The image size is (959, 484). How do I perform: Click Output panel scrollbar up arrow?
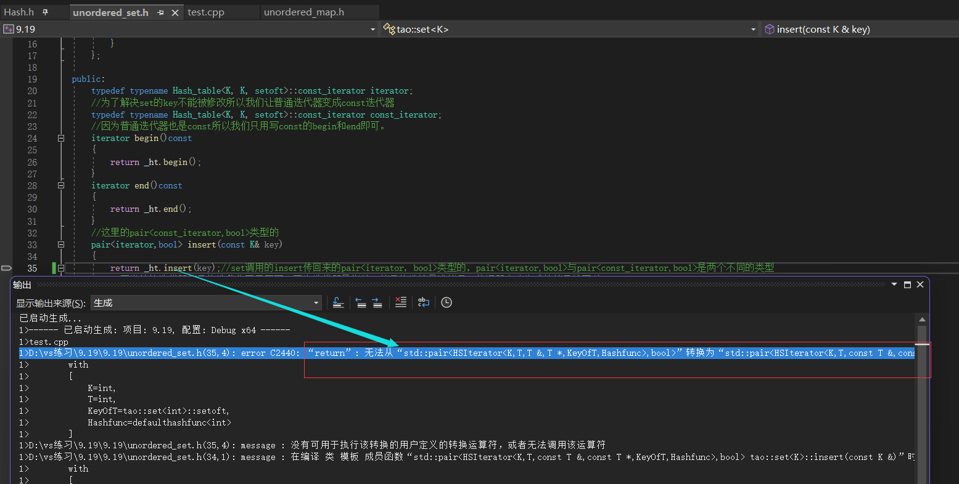click(923, 319)
